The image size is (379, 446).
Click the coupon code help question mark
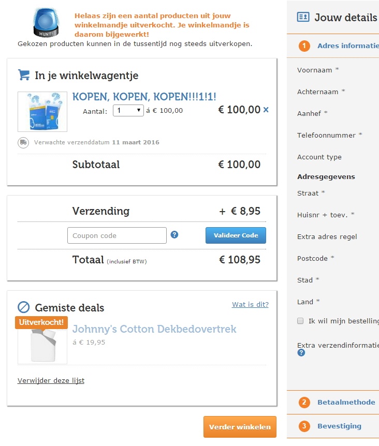click(174, 234)
